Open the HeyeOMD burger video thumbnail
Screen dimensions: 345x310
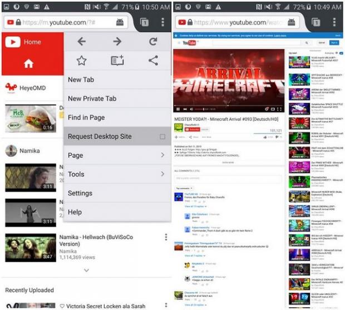tap(30, 118)
